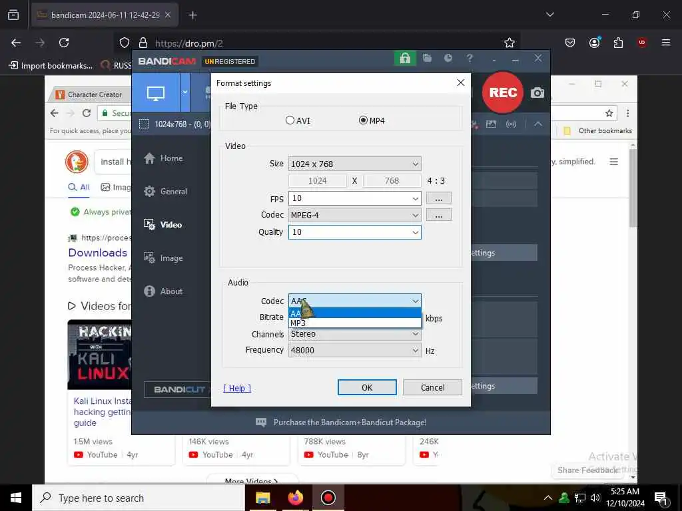Select the AVI file type radio button

(290, 120)
